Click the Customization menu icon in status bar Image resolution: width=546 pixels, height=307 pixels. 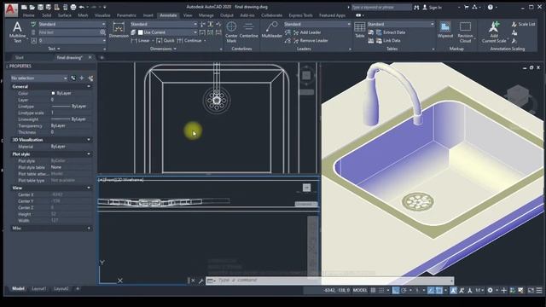click(539, 290)
